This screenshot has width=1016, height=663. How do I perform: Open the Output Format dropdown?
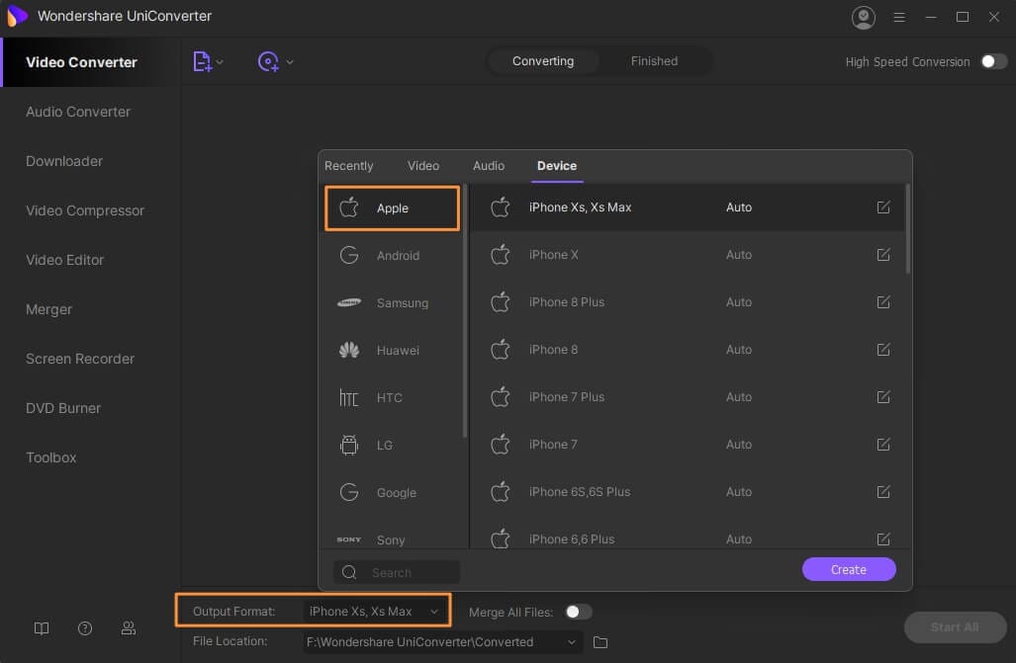click(375, 612)
